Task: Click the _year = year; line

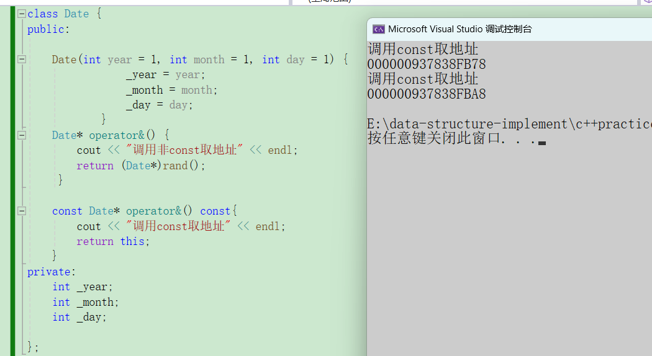Action: [x=166, y=75]
